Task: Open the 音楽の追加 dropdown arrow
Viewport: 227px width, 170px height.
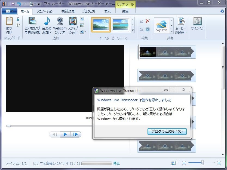Action: click(x=50, y=32)
